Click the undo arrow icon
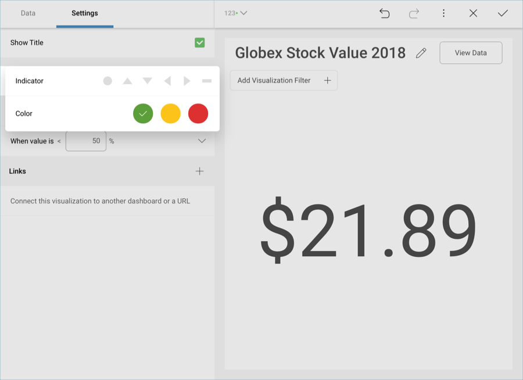 coord(384,13)
